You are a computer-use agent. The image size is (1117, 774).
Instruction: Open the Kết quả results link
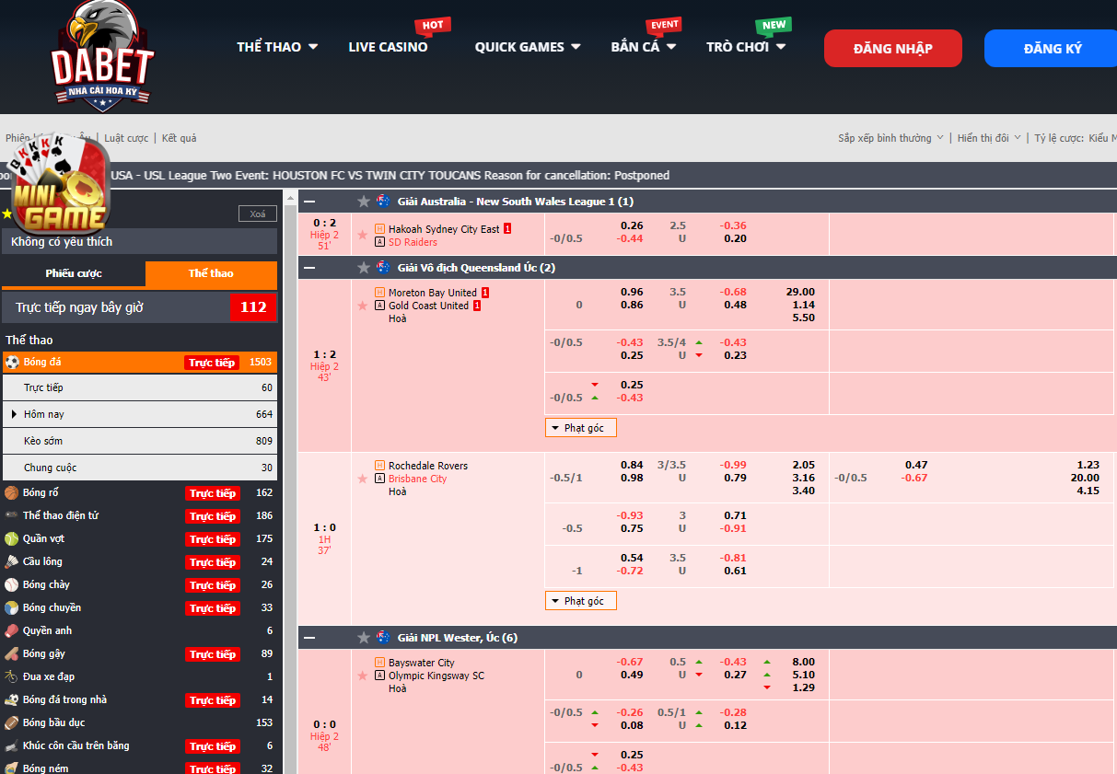179,138
